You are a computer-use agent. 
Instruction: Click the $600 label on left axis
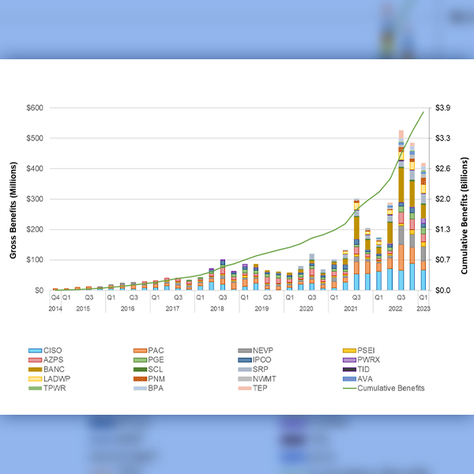34,107
